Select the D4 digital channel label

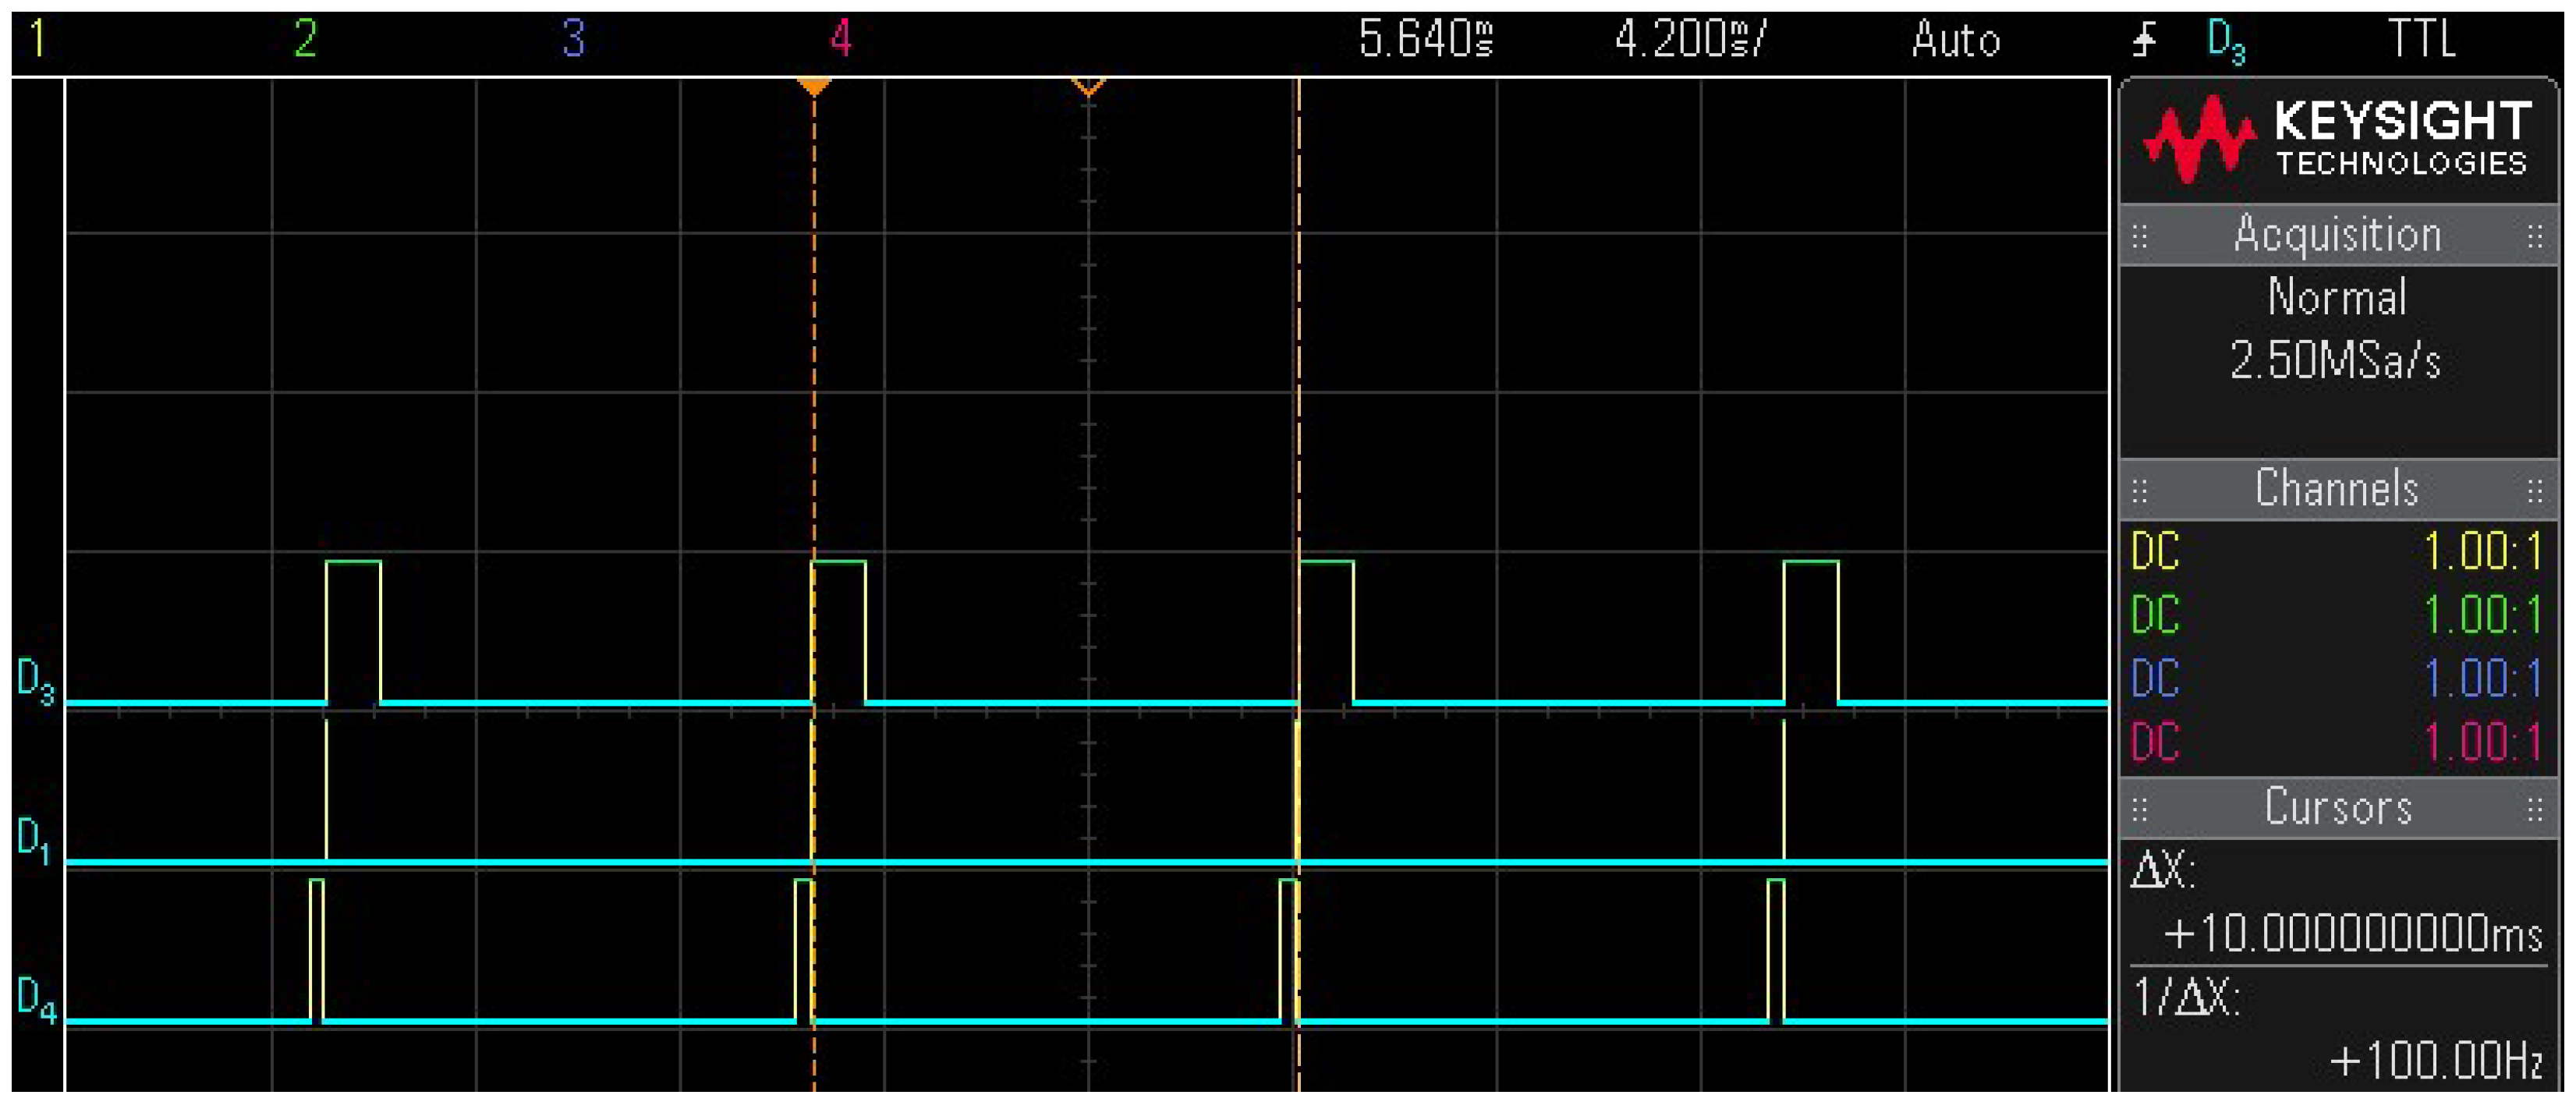pos(36,1000)
